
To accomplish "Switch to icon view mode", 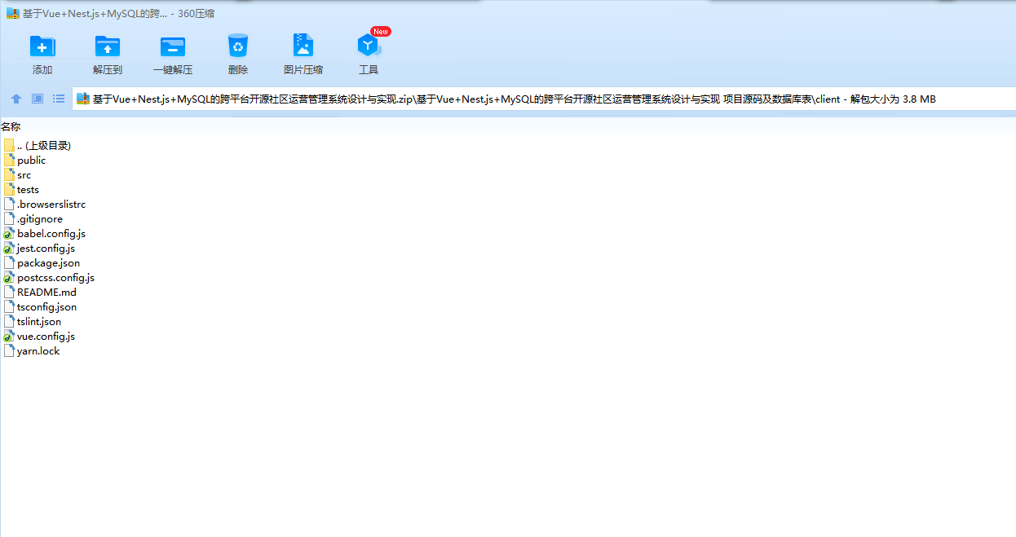I will (x=38, y=99).
